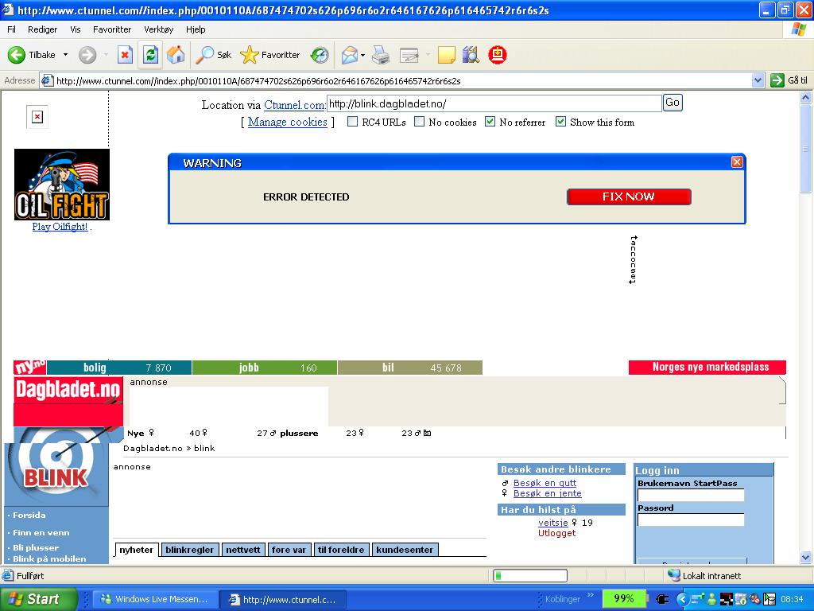The width and height of the screenshot is (814, 611).
Task: Enable the RC4 URLs checkbox
Action: pyautogui.click(x=352, y=122)
